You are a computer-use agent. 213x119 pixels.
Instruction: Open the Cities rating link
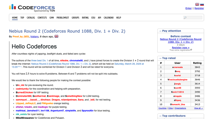tap(170, 108)
